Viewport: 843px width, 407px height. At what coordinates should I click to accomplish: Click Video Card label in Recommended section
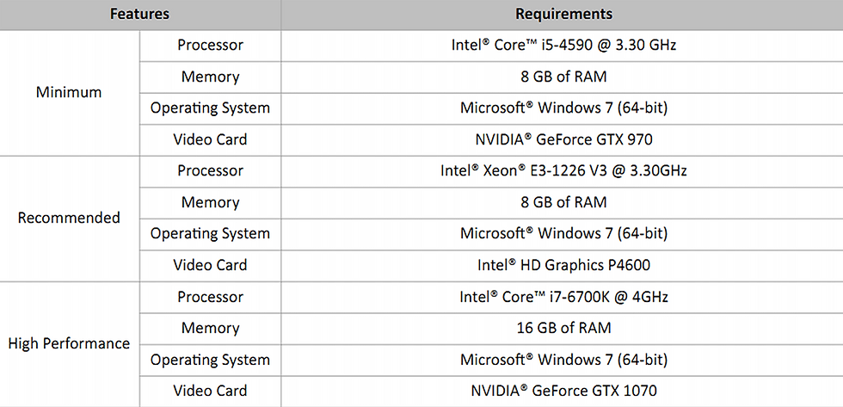point(210,266)
